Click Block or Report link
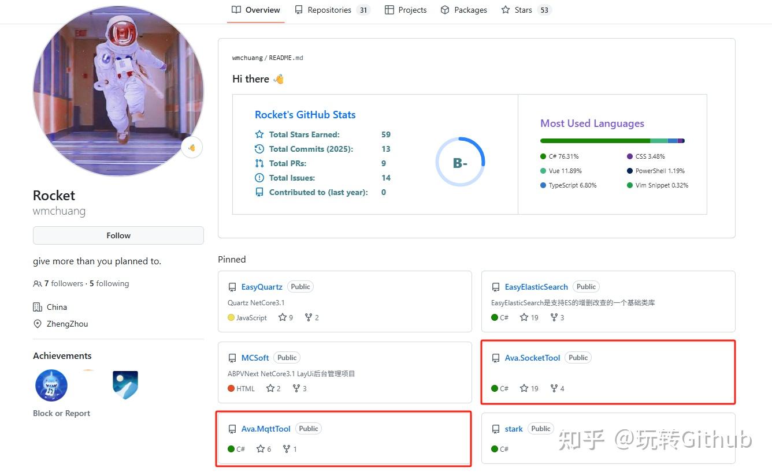Image resolution: width=772 pixels, height=472 pixels. coord(61,413)
